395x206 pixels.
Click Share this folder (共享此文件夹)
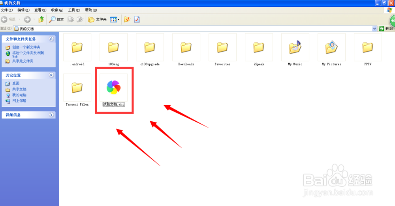(23, 61)
